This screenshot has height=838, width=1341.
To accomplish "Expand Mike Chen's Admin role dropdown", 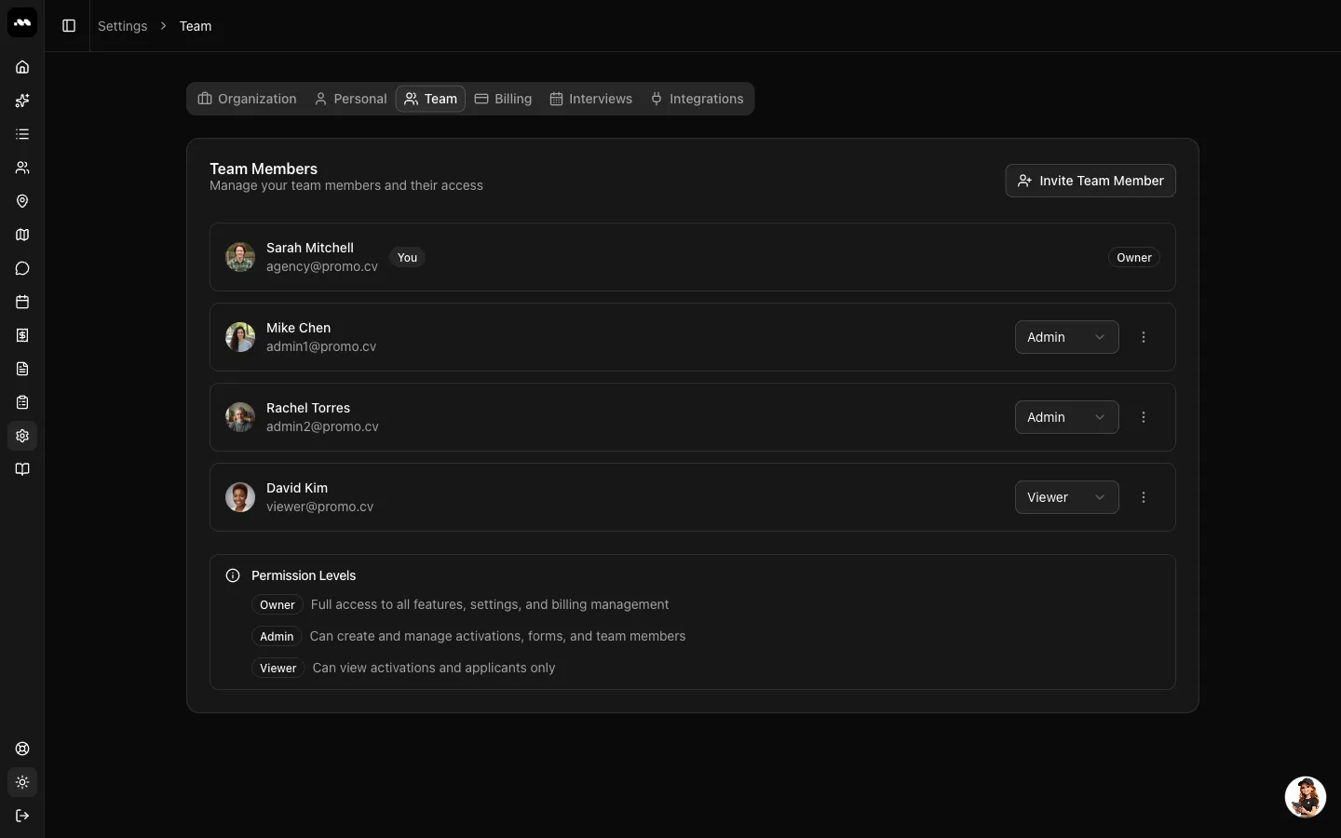I will coord(1066,337).
